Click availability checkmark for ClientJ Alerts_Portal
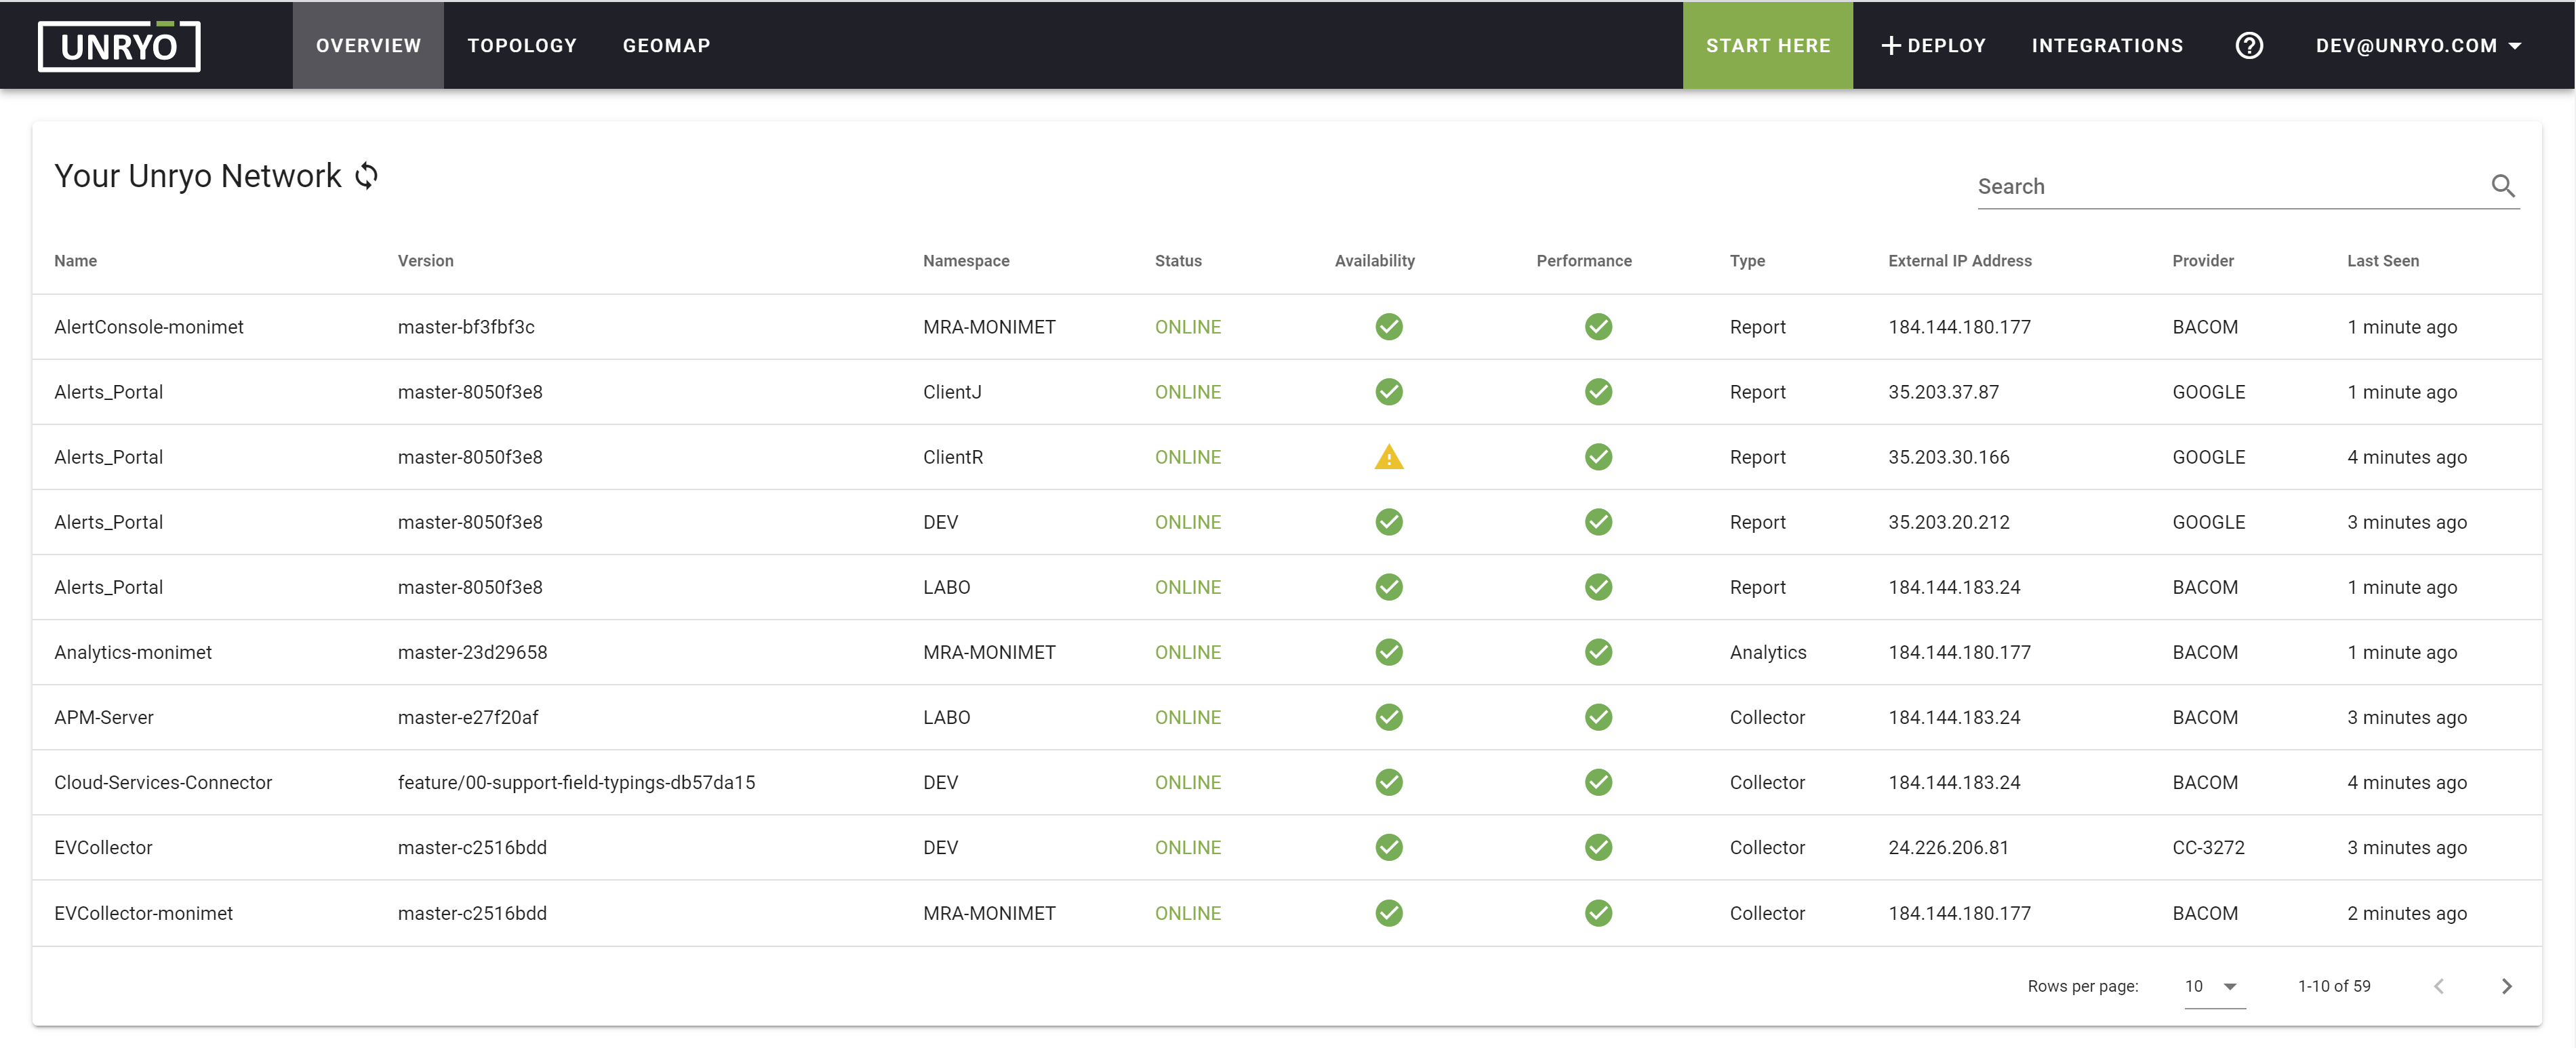This screenshot has height=1048, width=2576. tap(1389, 392)
